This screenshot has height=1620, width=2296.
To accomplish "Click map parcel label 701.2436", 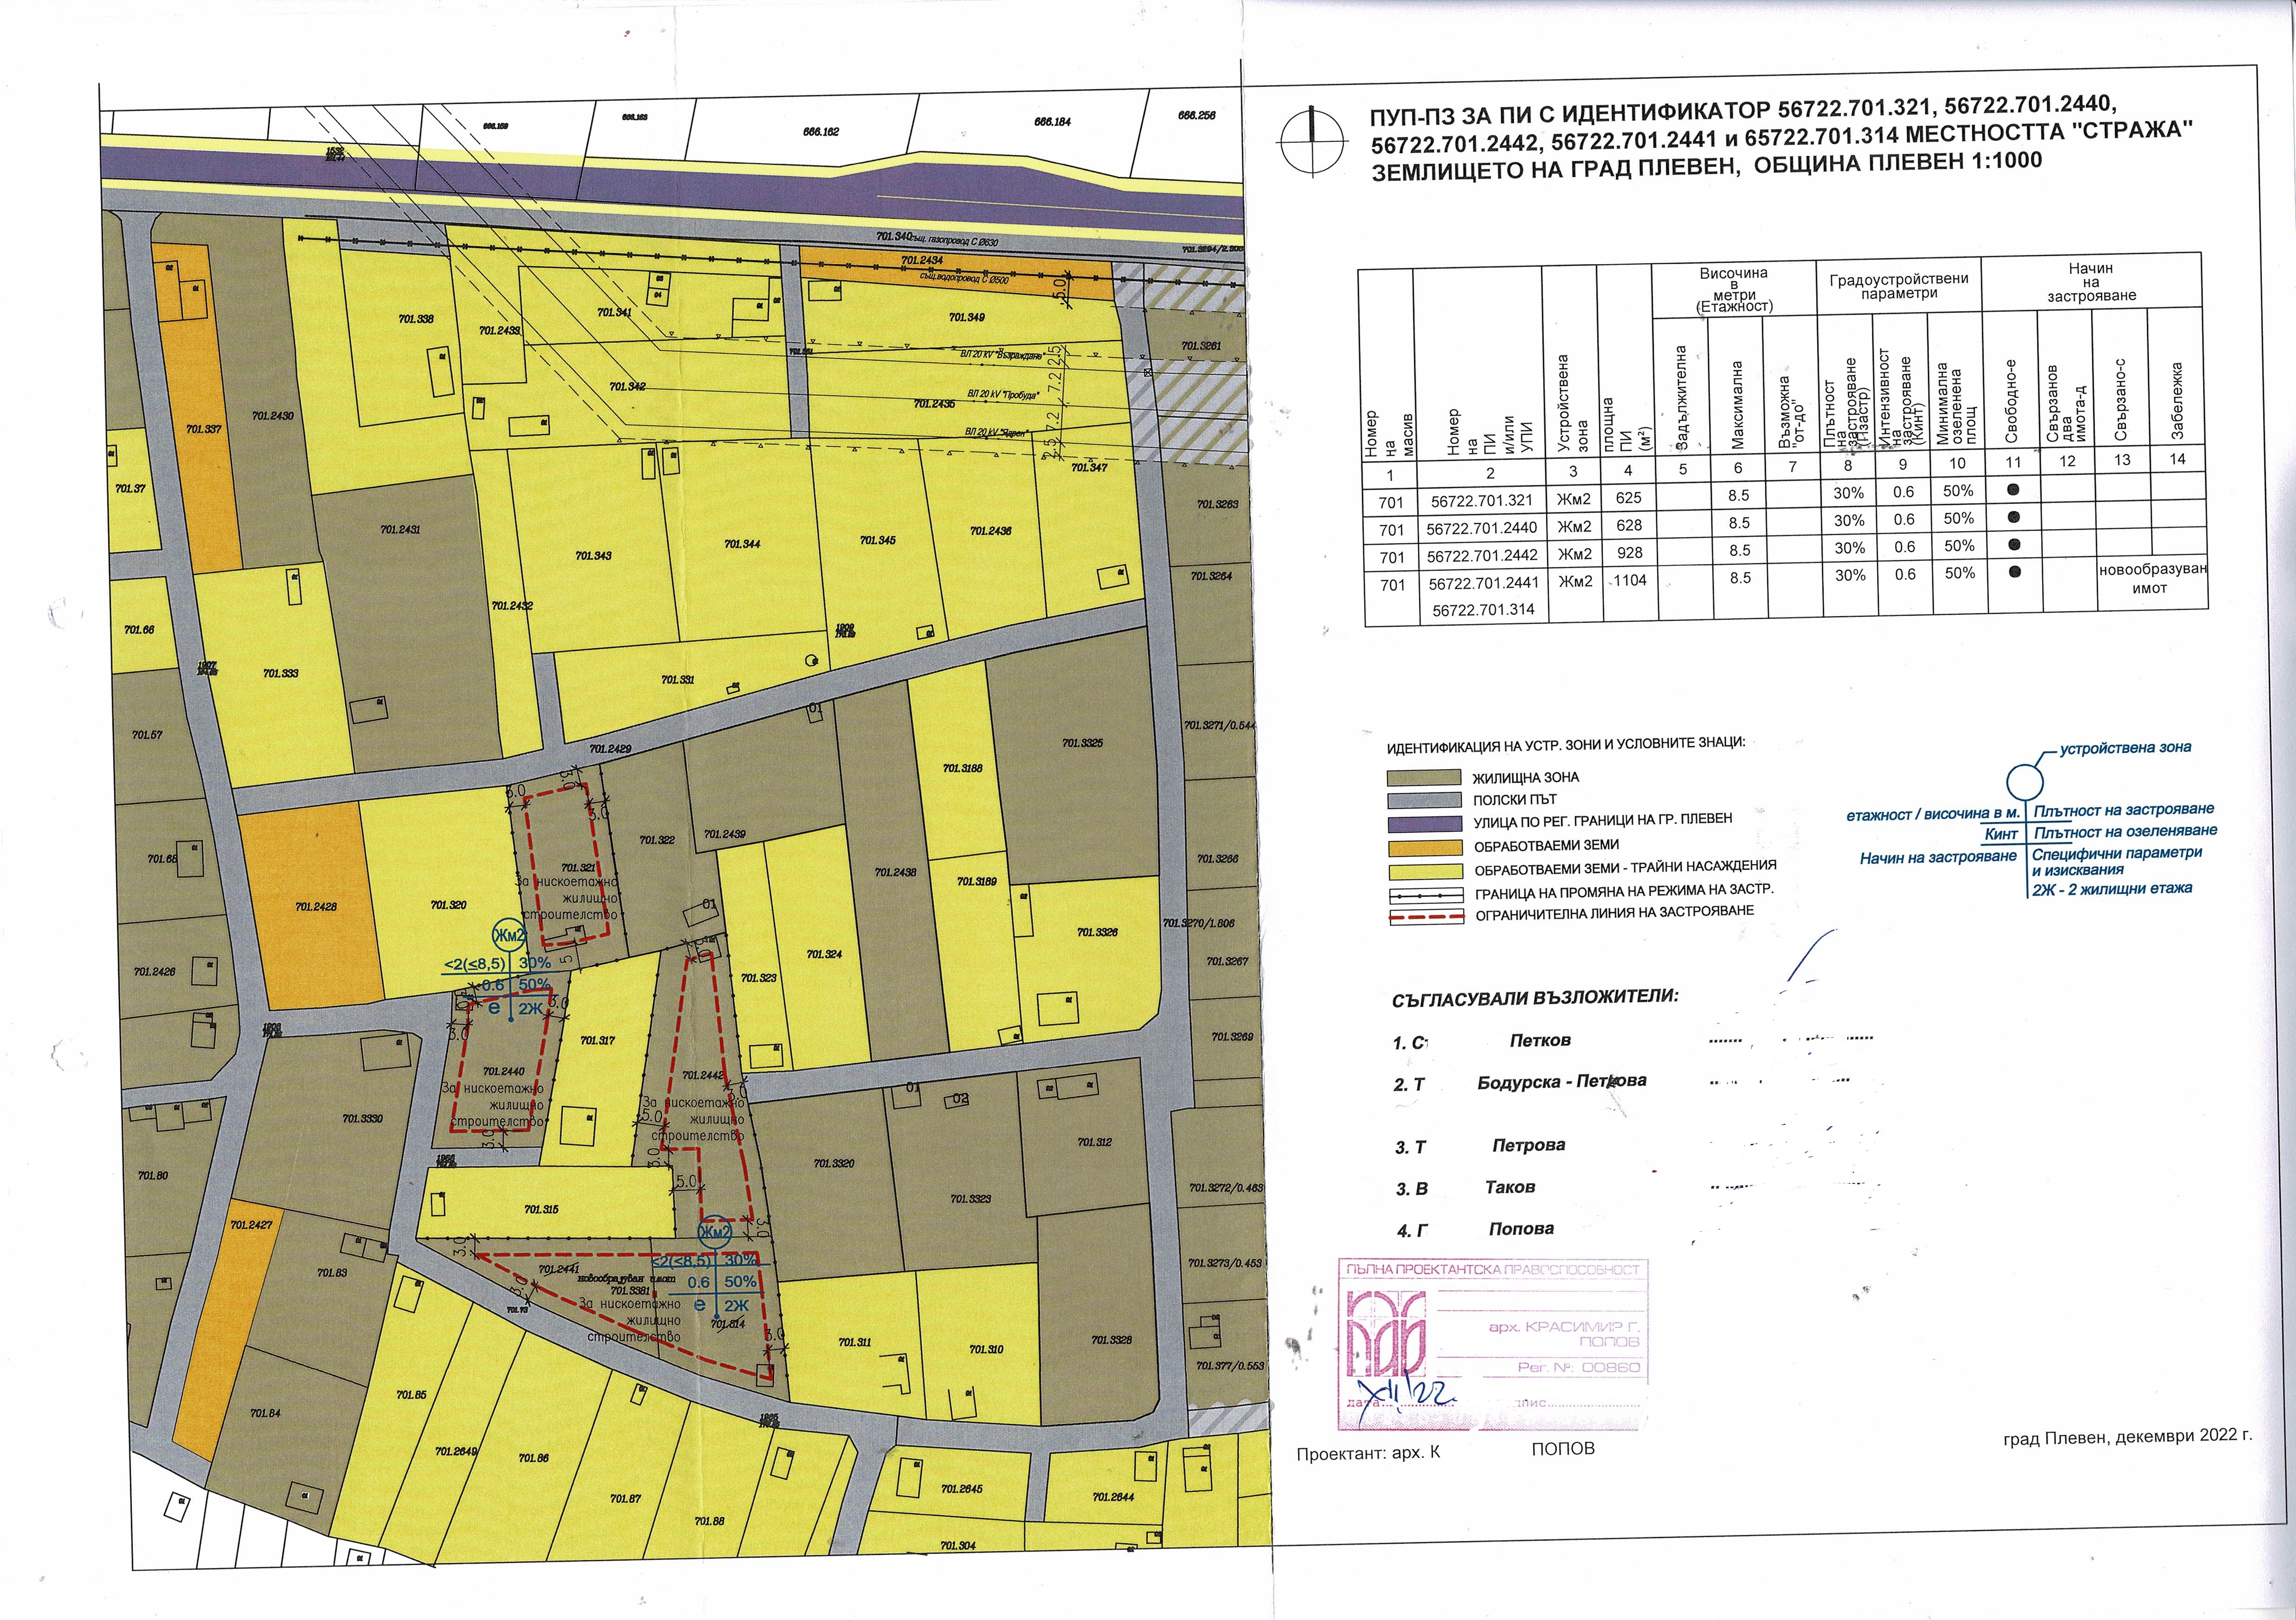I will click(991, 531).
